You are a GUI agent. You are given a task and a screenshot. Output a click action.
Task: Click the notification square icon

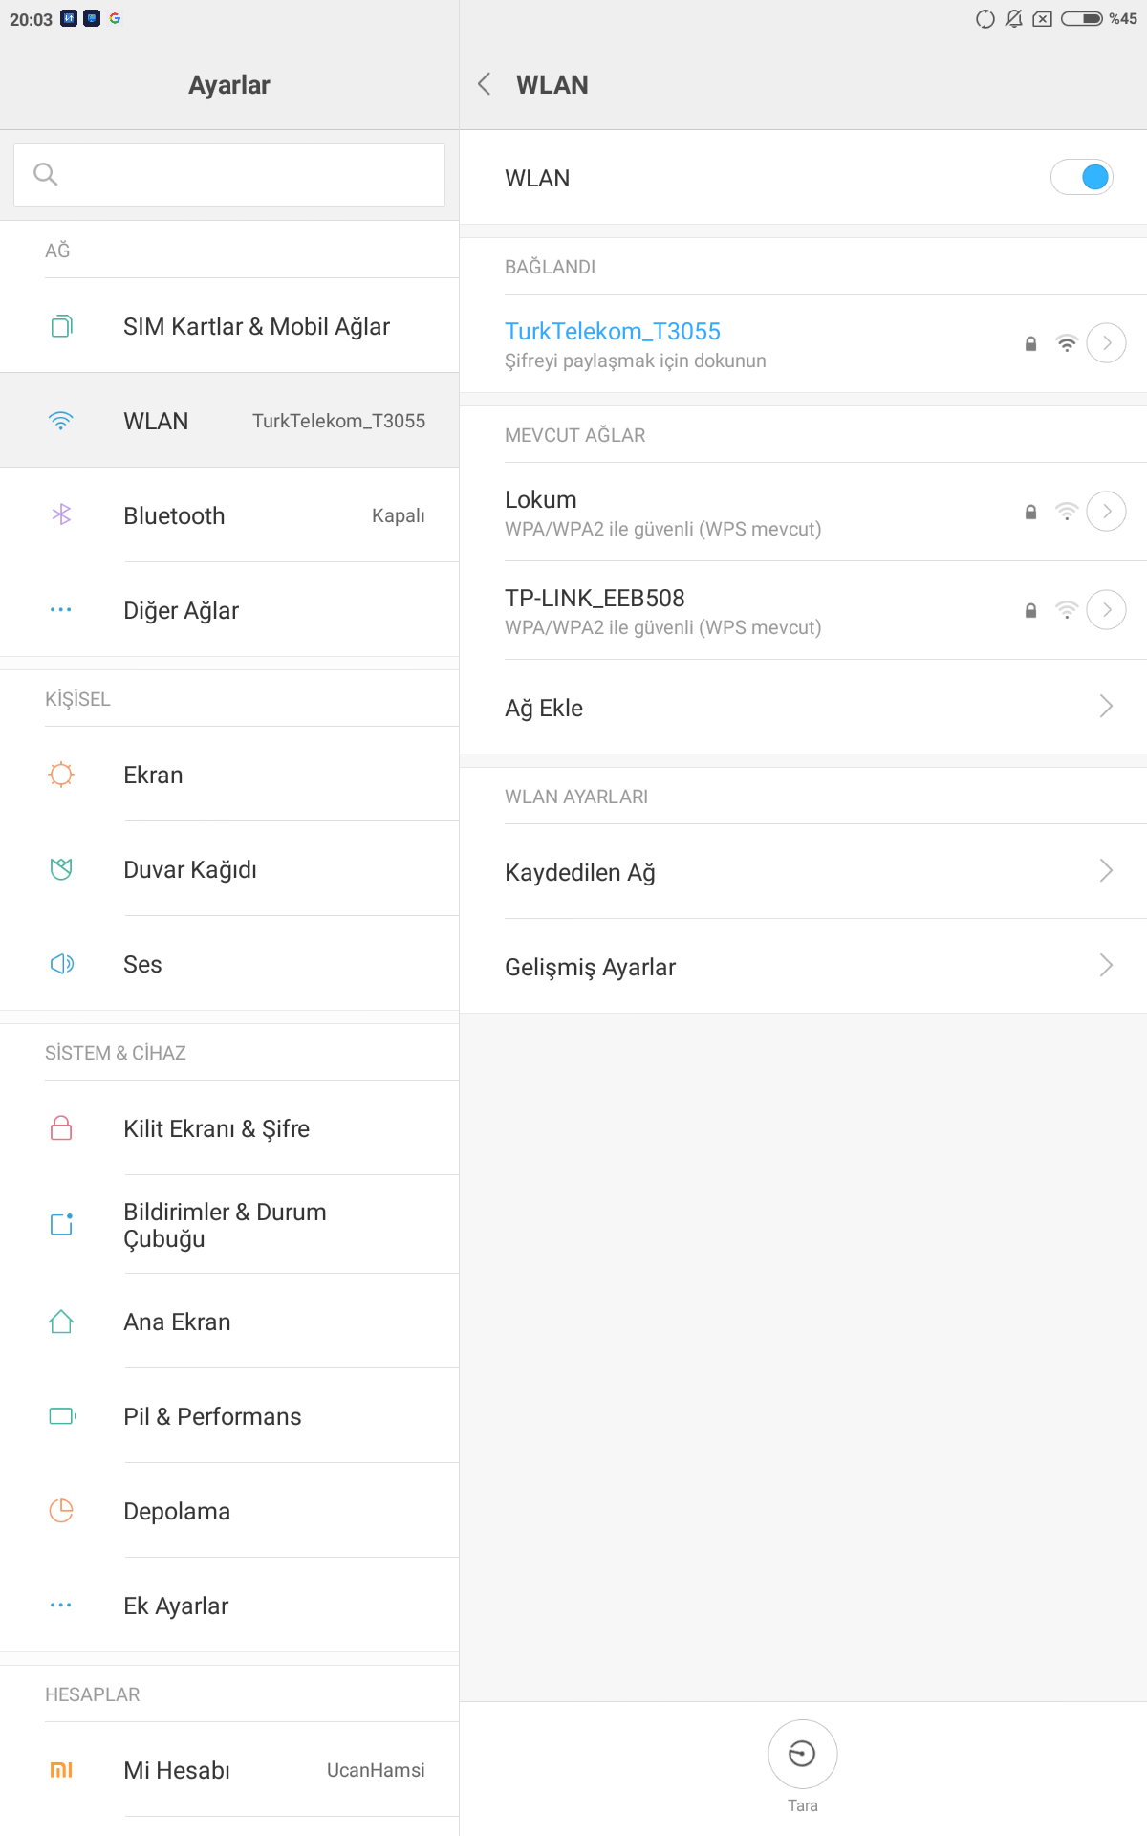(61, 1225)
